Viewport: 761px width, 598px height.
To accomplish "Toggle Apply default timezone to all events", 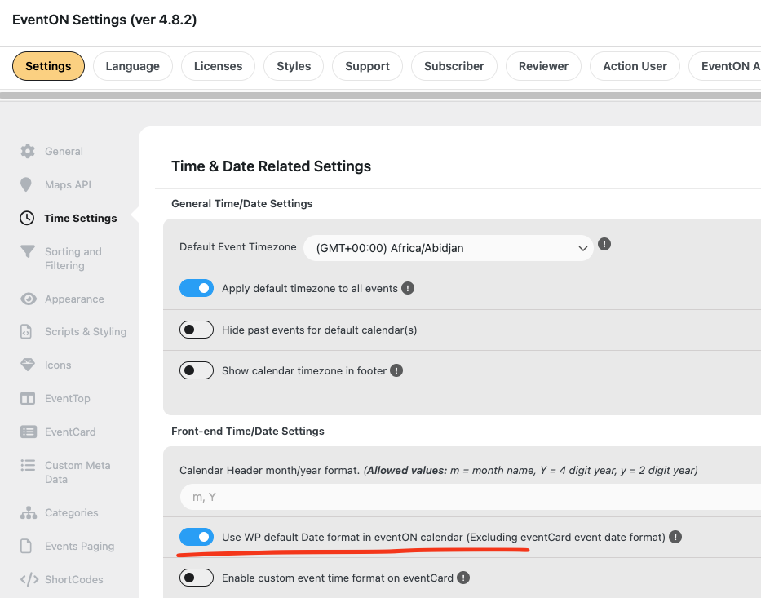I will pos(197,288).
